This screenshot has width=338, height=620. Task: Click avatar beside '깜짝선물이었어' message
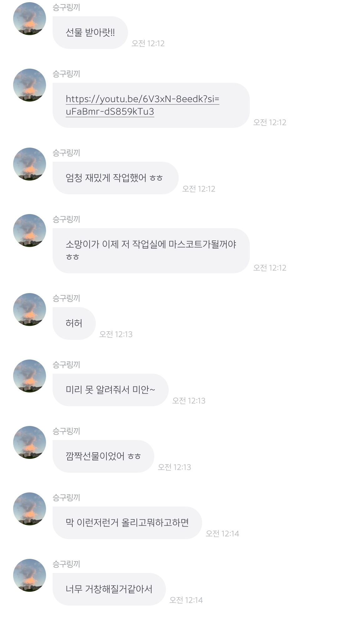coord(29,443)
